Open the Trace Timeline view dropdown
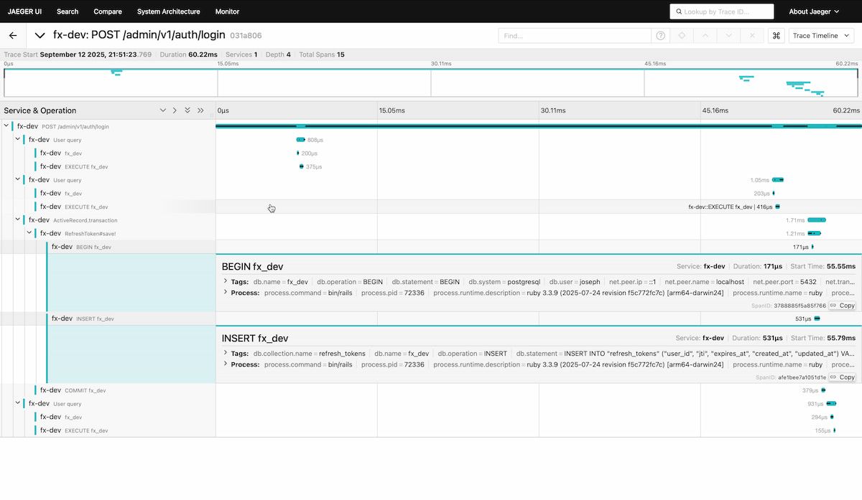862x500 pixels. [x=821, y=34]
